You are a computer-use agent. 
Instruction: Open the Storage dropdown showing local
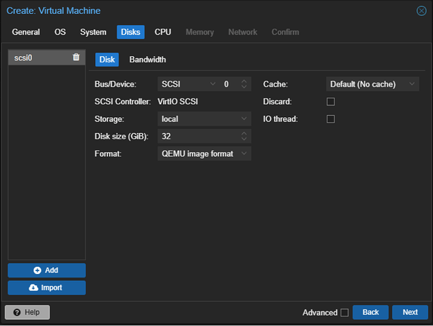pos(244,119)
